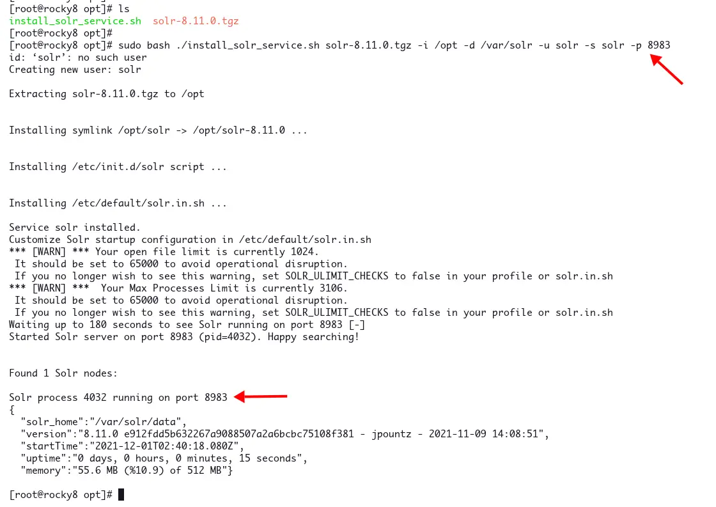Click the Max Processes Limit warning line

(x=178, y=288)
